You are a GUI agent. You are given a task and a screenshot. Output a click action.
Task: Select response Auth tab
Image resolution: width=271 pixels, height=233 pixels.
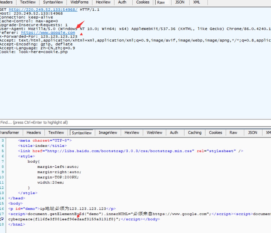pyautogui.click(x=174, y=133)
